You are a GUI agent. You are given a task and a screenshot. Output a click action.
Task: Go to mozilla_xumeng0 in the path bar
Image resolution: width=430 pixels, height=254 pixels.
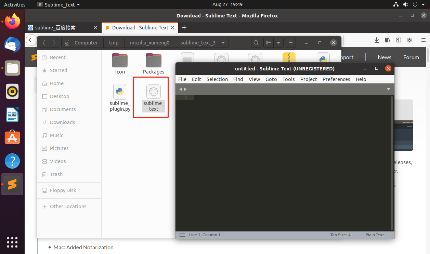[149, 43]
